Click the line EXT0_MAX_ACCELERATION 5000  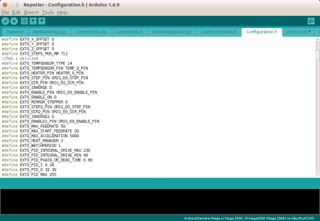[41, 136]
